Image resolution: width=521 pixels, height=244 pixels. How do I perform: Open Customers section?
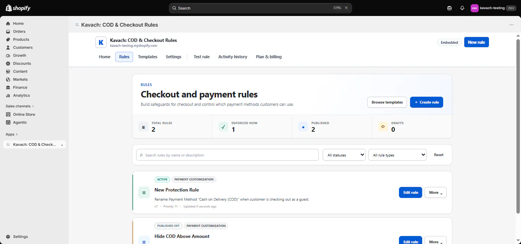pyautogui.click(x=23, y=48)
